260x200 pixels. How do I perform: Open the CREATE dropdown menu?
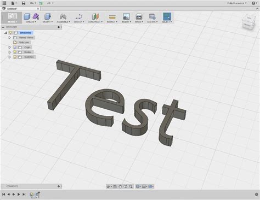31,22
